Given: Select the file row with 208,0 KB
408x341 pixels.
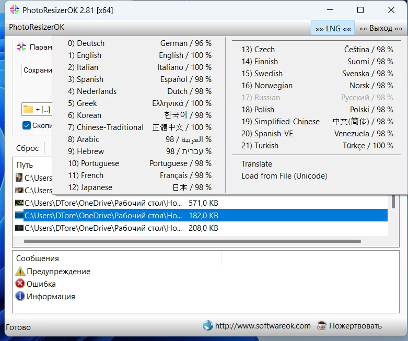Looking at the screenshot, I should (201, 228).
